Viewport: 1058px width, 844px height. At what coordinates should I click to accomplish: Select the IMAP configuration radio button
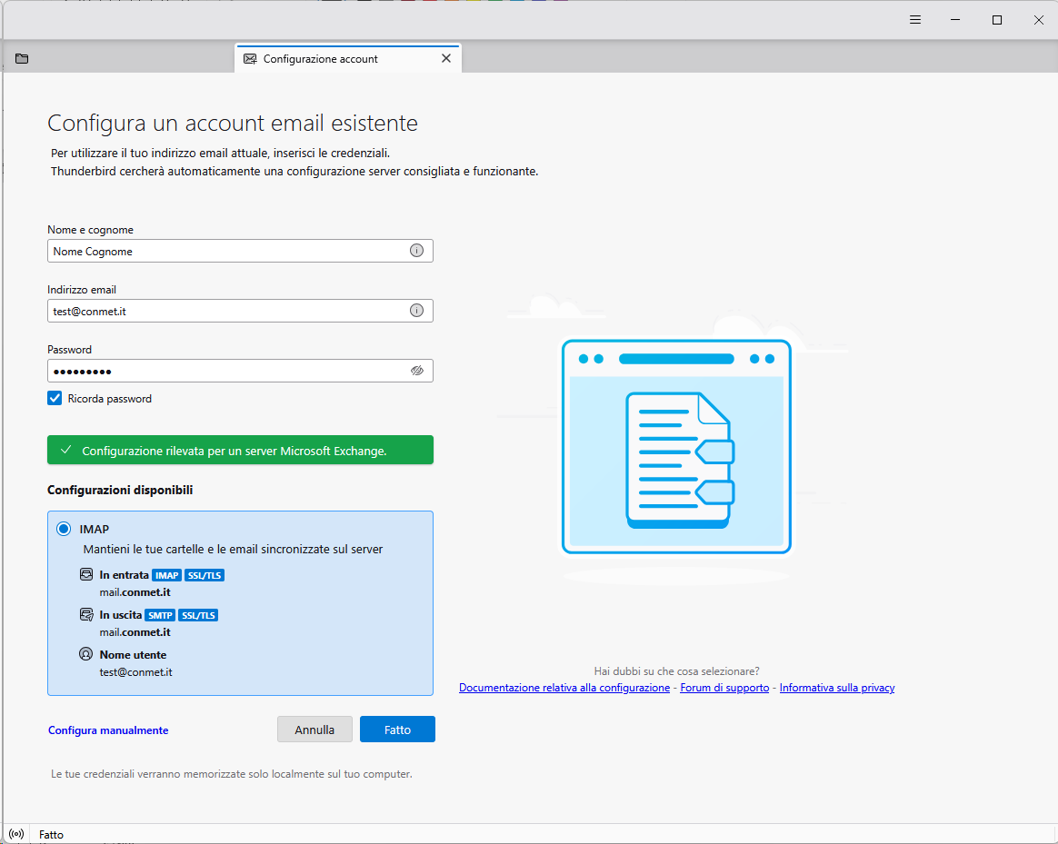coord(64,529)
